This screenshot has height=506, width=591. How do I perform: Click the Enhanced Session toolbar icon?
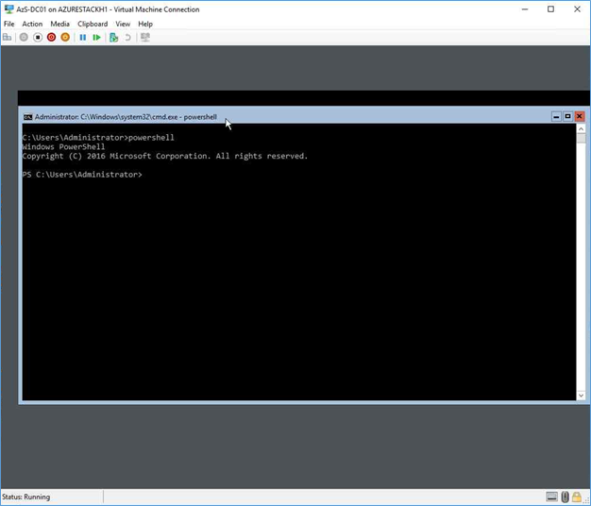145,38
